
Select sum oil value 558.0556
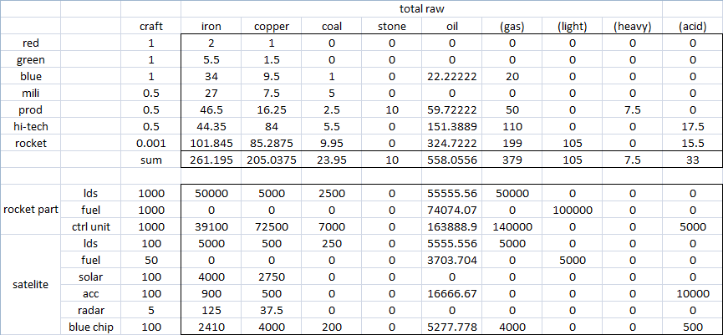(452, 160)
